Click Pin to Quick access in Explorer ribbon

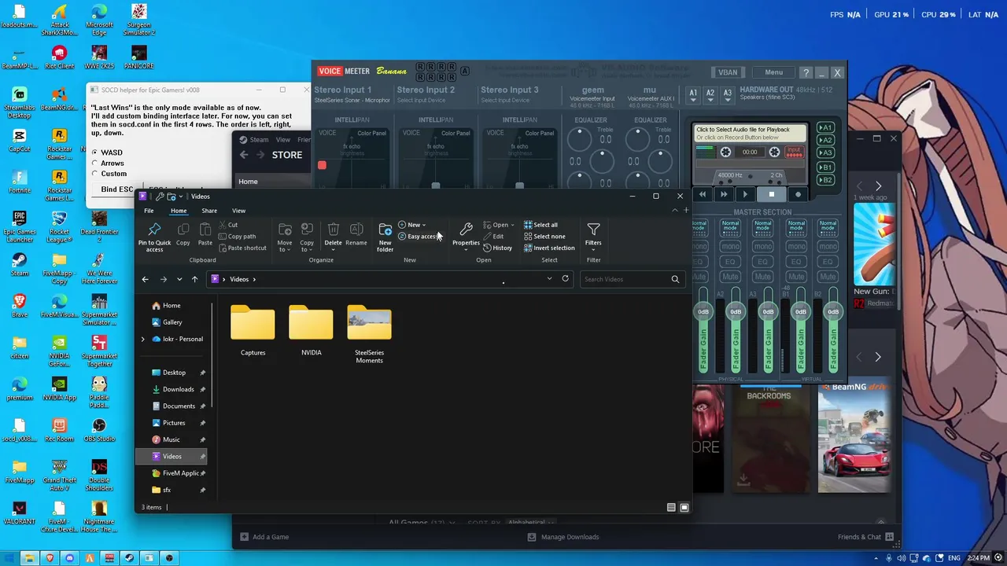[154, 236]
